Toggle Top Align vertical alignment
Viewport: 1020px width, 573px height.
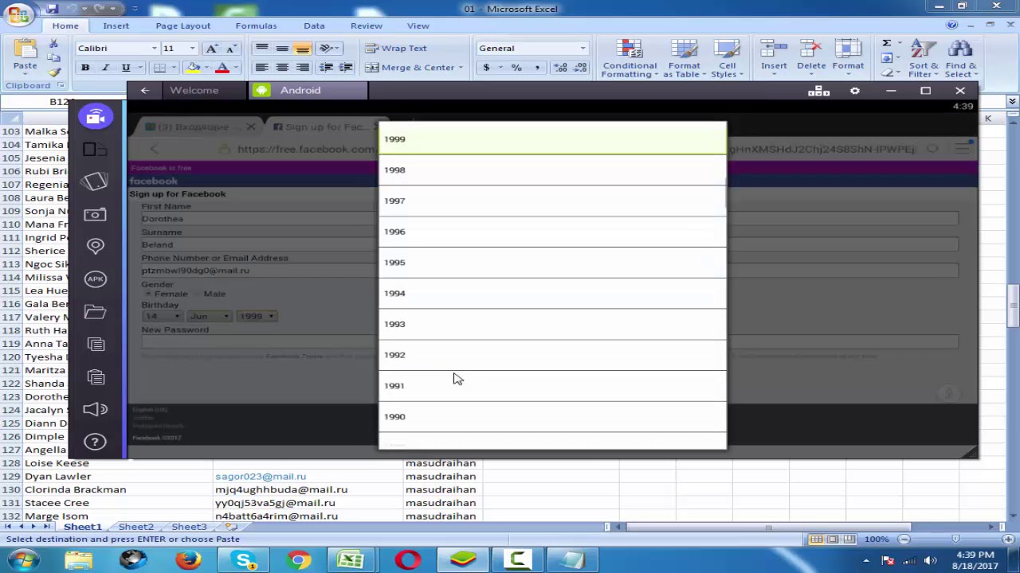[261, 48]
